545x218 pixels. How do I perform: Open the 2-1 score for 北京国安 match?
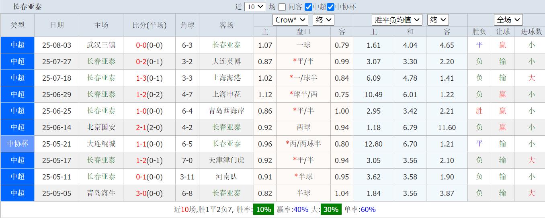click(141, 127)
